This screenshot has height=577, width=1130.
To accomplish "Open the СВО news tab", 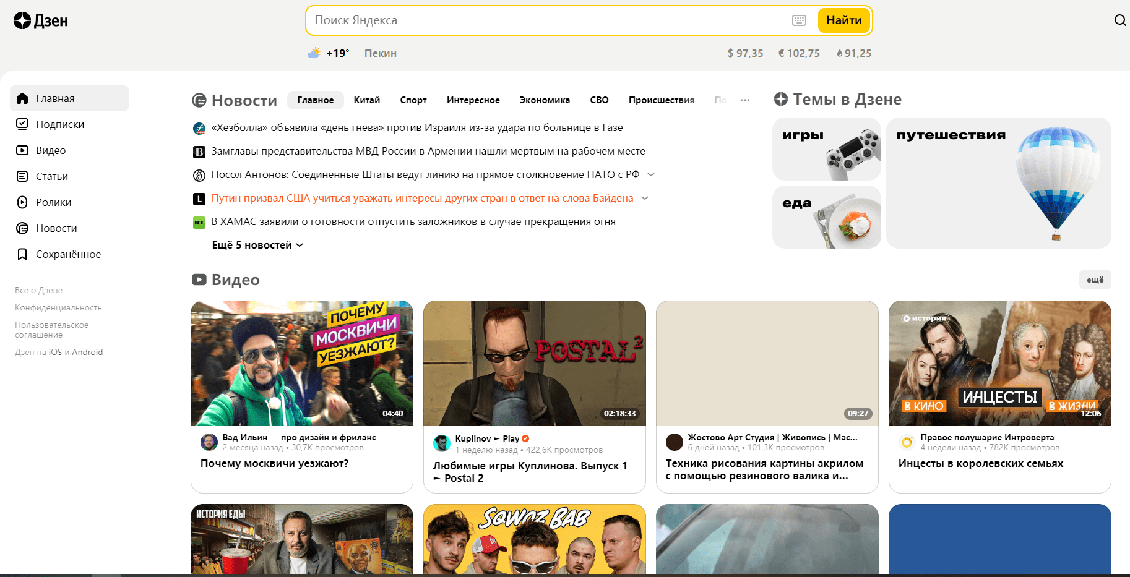I will 599,100.
